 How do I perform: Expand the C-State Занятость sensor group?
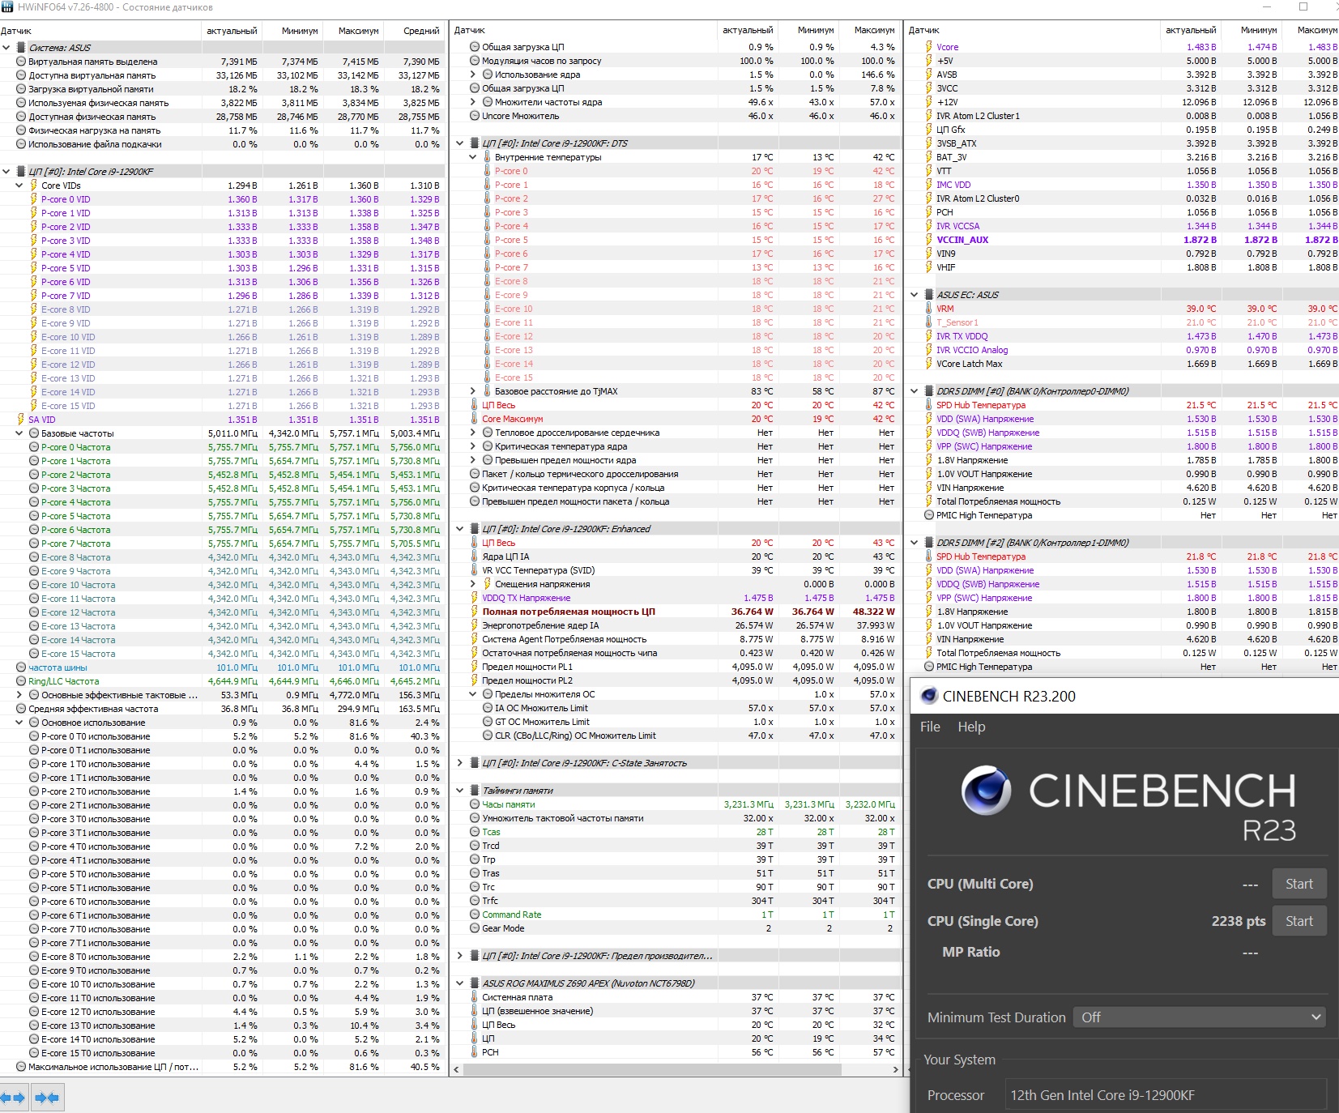[460, 763]
